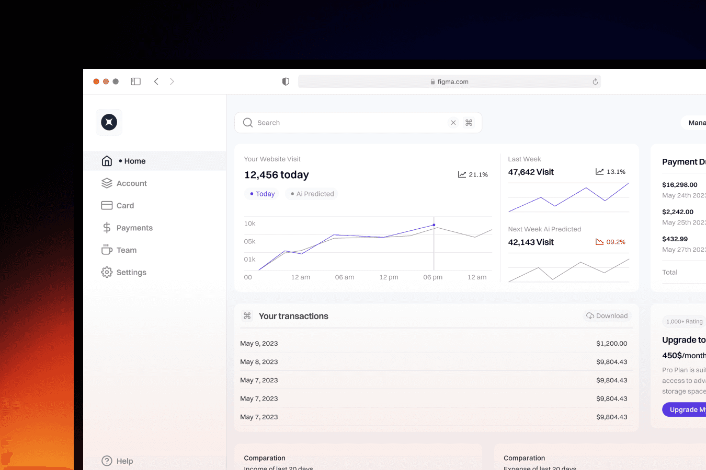Click the cloud download icon
The width and height of the screenshot is (706, 470).
coord(590,316)
